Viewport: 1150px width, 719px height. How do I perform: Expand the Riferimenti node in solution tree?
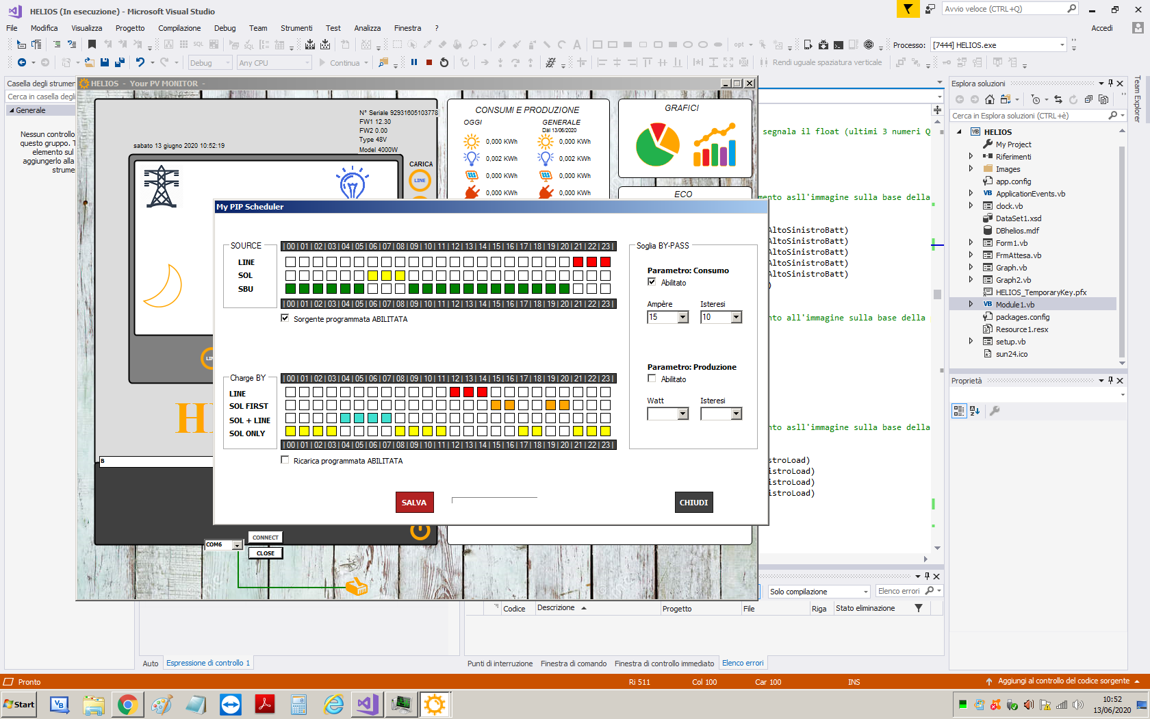971,156
